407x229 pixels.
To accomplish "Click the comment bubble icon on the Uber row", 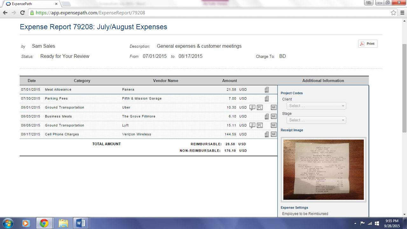I will coord(252,108).
